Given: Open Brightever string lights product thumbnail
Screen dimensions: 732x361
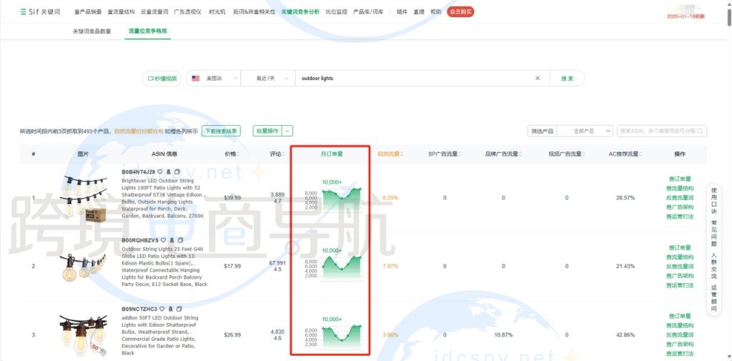Looking at the screenshot, I should click(x=84, y=198).
